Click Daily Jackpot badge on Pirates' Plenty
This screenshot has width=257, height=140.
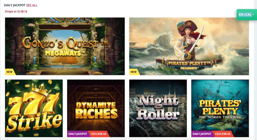[x=202, y=134]
